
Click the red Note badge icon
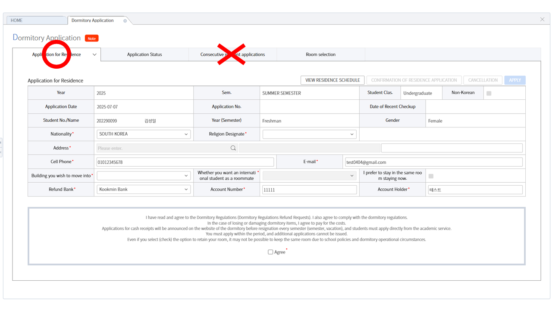(91, 38)
